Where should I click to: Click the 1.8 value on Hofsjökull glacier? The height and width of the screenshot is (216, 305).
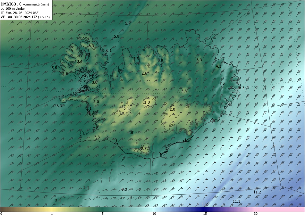147,102
